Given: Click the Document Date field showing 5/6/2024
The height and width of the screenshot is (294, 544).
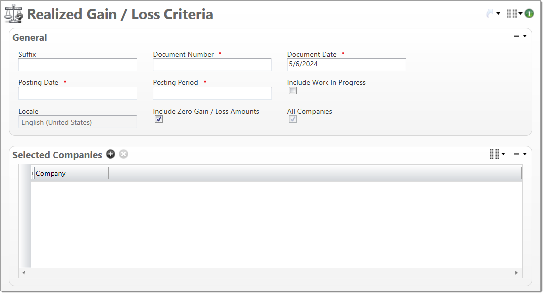Looking at the screenshot, I should pyautogui.click(x=346, y=64).
